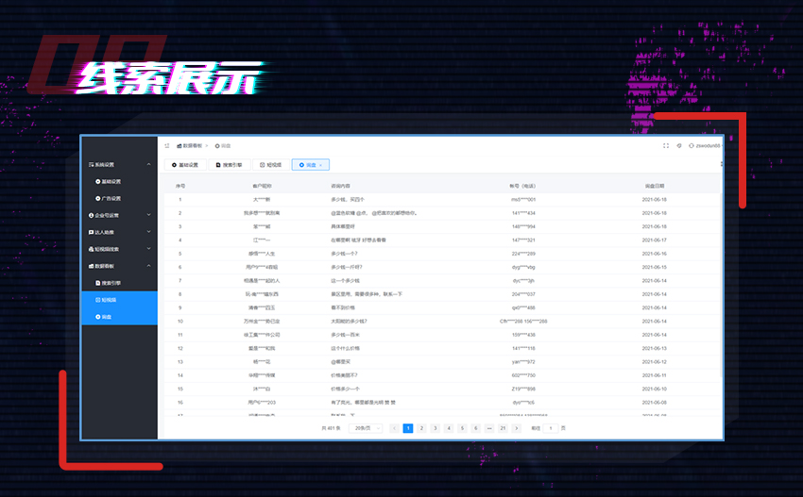The width and height of the screenshot is (803, 497).
Task: Click the sidebar collapse icon in header
Action: [167, 146]
